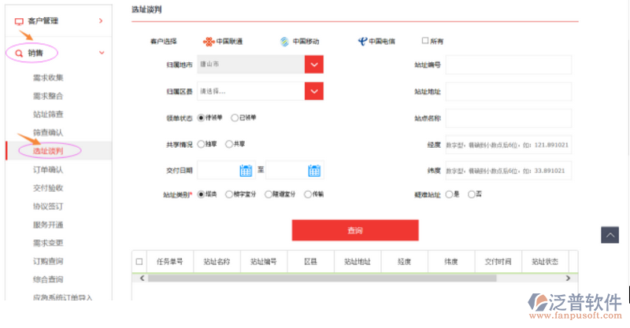Select the 已领单 radio button

pyautogui.click(x=235, y=118)
